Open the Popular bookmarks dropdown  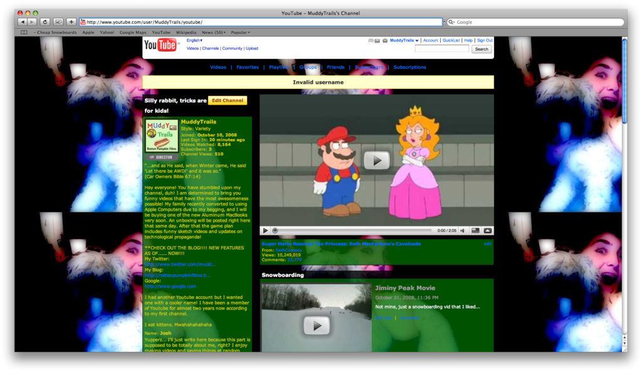(x=240, y=33)
